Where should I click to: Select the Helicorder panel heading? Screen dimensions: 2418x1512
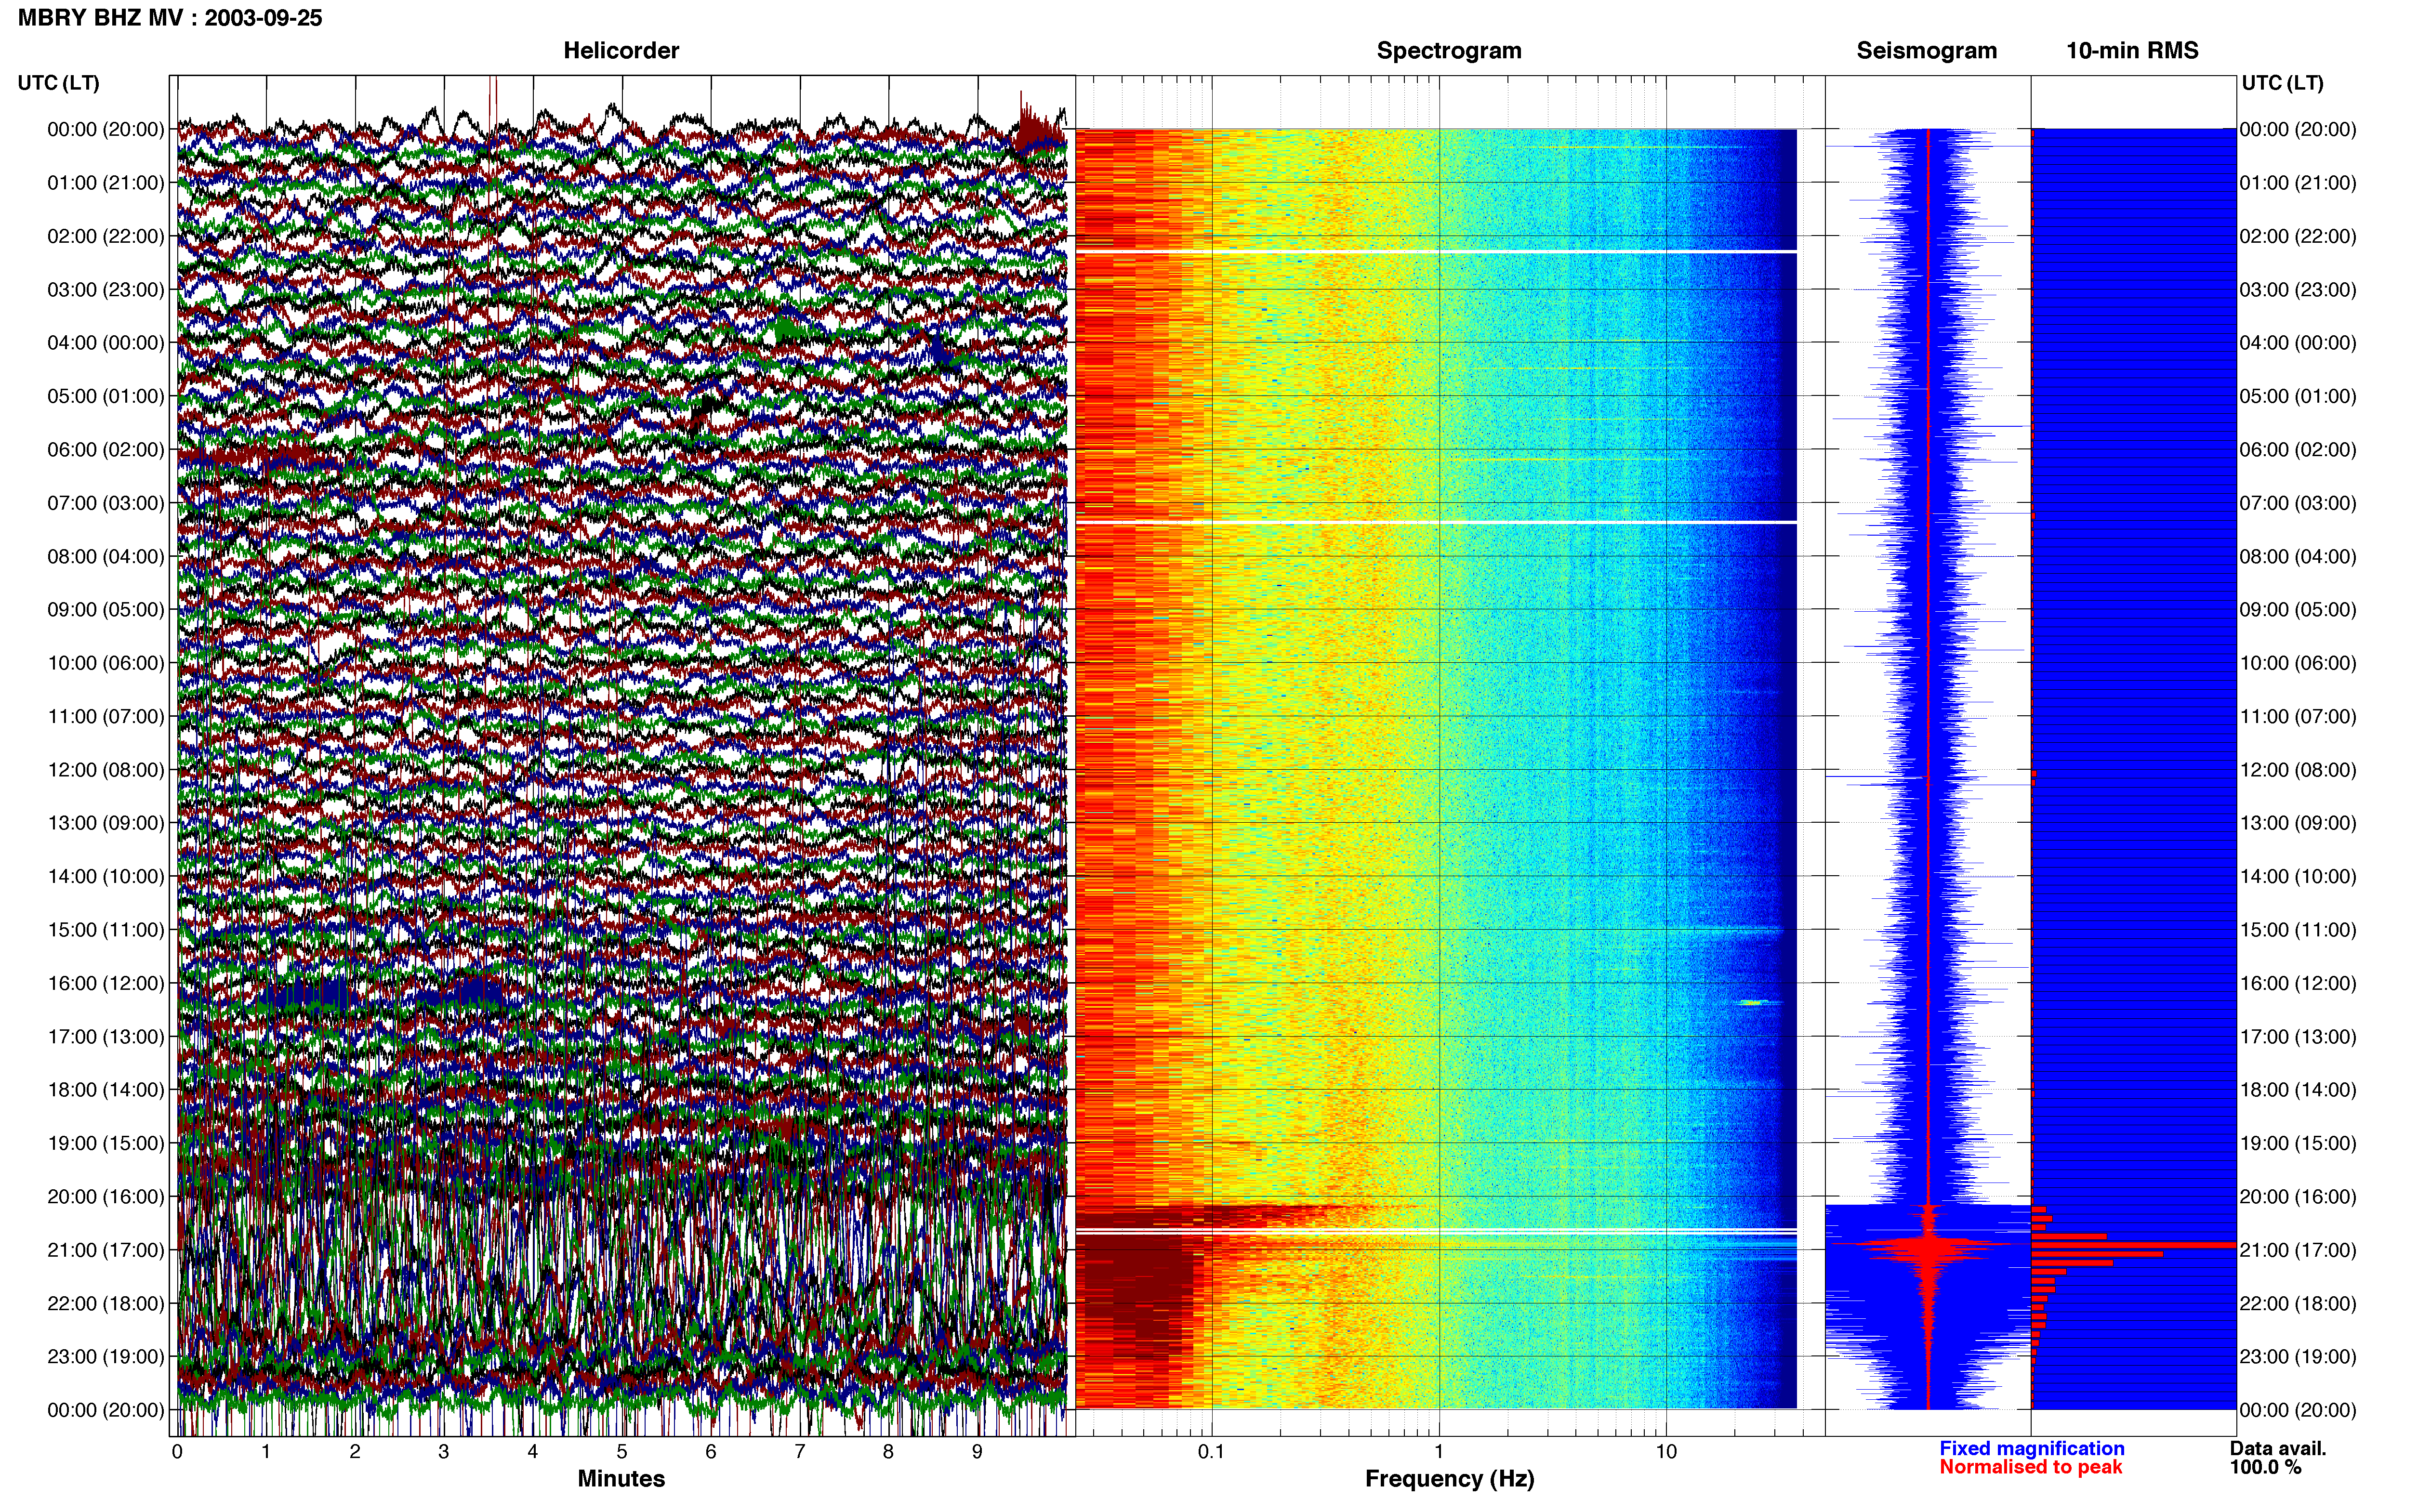621,50
